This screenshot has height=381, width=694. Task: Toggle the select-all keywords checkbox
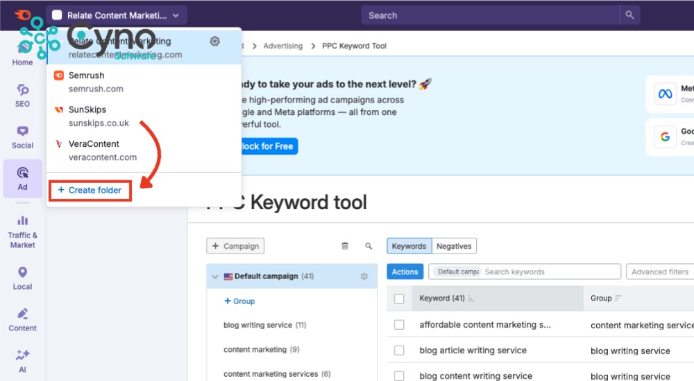(399, 299)
